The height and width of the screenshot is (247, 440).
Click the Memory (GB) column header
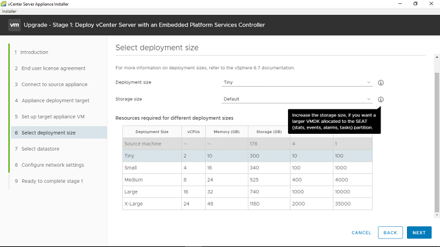tap(226, 132)
